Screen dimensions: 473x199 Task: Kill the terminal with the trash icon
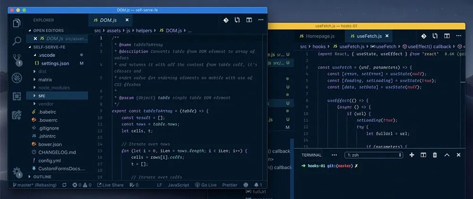pos(435,155)
